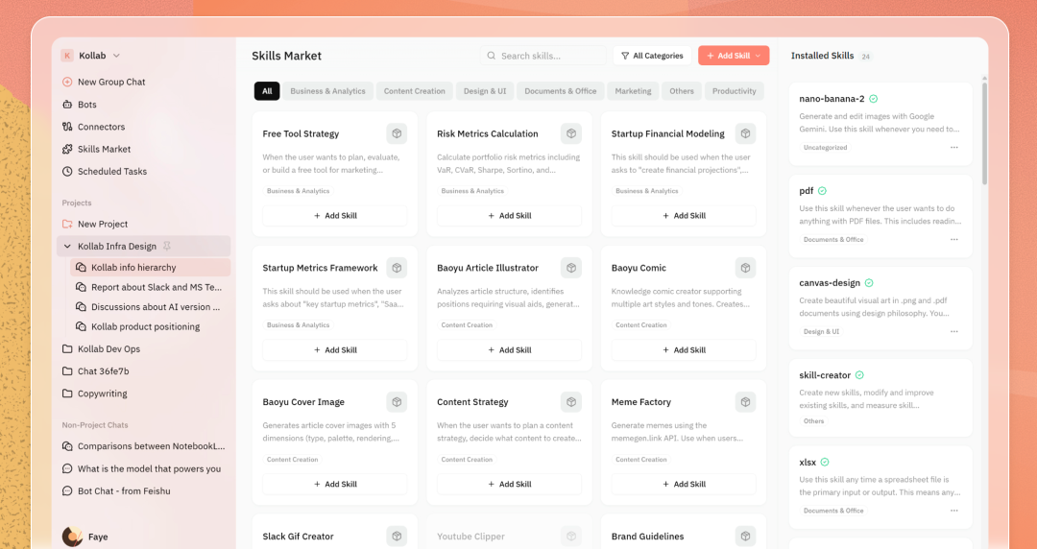
Task: Select the Marketing category tab
Action: [633, 91]
